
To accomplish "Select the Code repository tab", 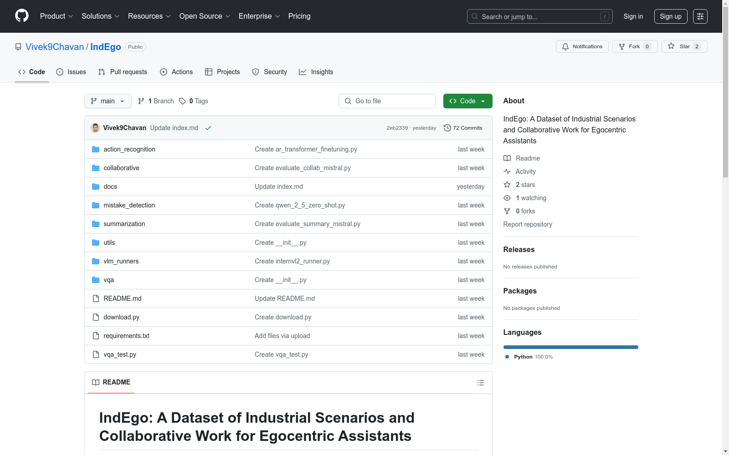I will click(x=32, y=72).
